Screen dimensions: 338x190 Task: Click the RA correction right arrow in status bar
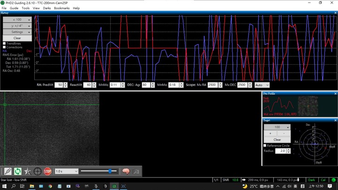click(x=244, y=180)
